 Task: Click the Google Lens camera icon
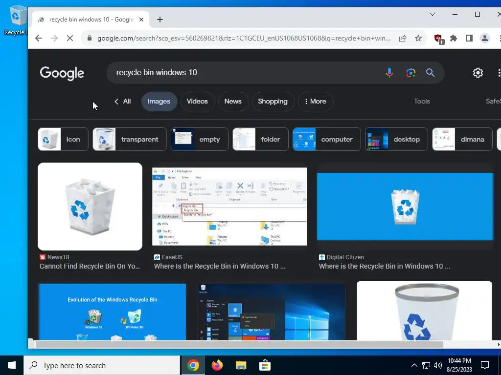[x=411, y=73]
